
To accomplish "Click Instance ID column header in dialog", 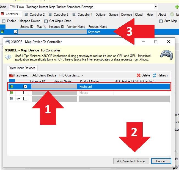I will click(x=37, y=81).
